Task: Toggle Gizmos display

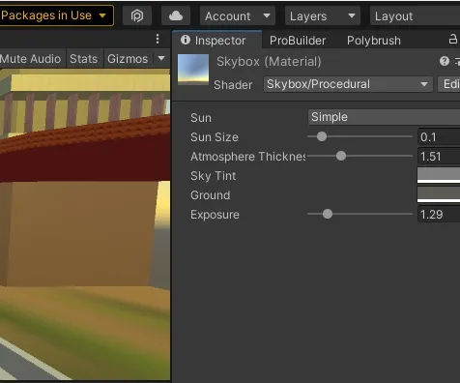Action: (128, 59)
